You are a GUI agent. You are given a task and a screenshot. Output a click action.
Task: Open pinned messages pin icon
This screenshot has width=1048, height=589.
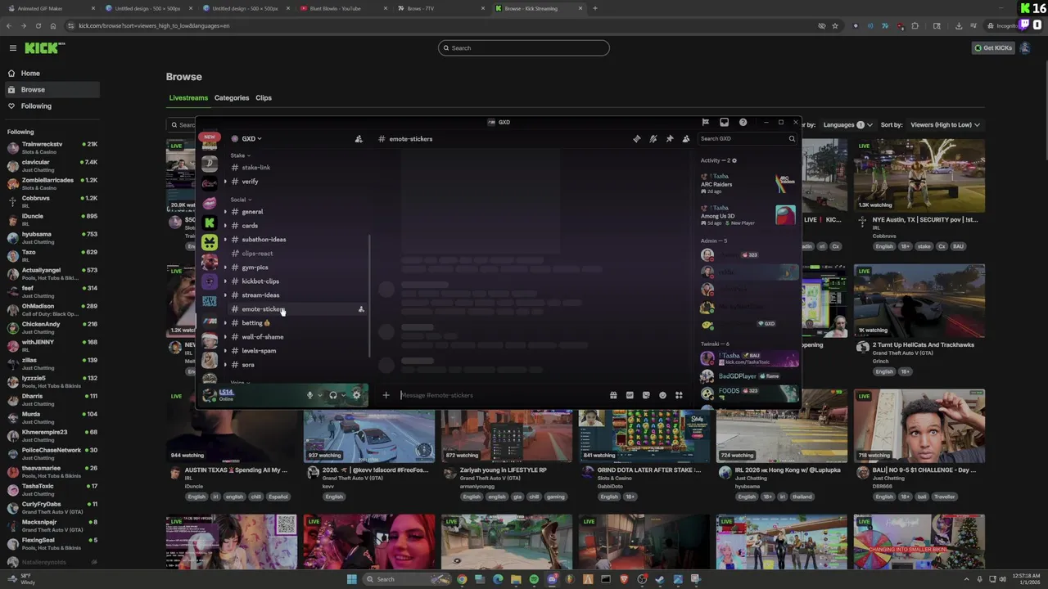pyautogui.click(x=670, y=139)
